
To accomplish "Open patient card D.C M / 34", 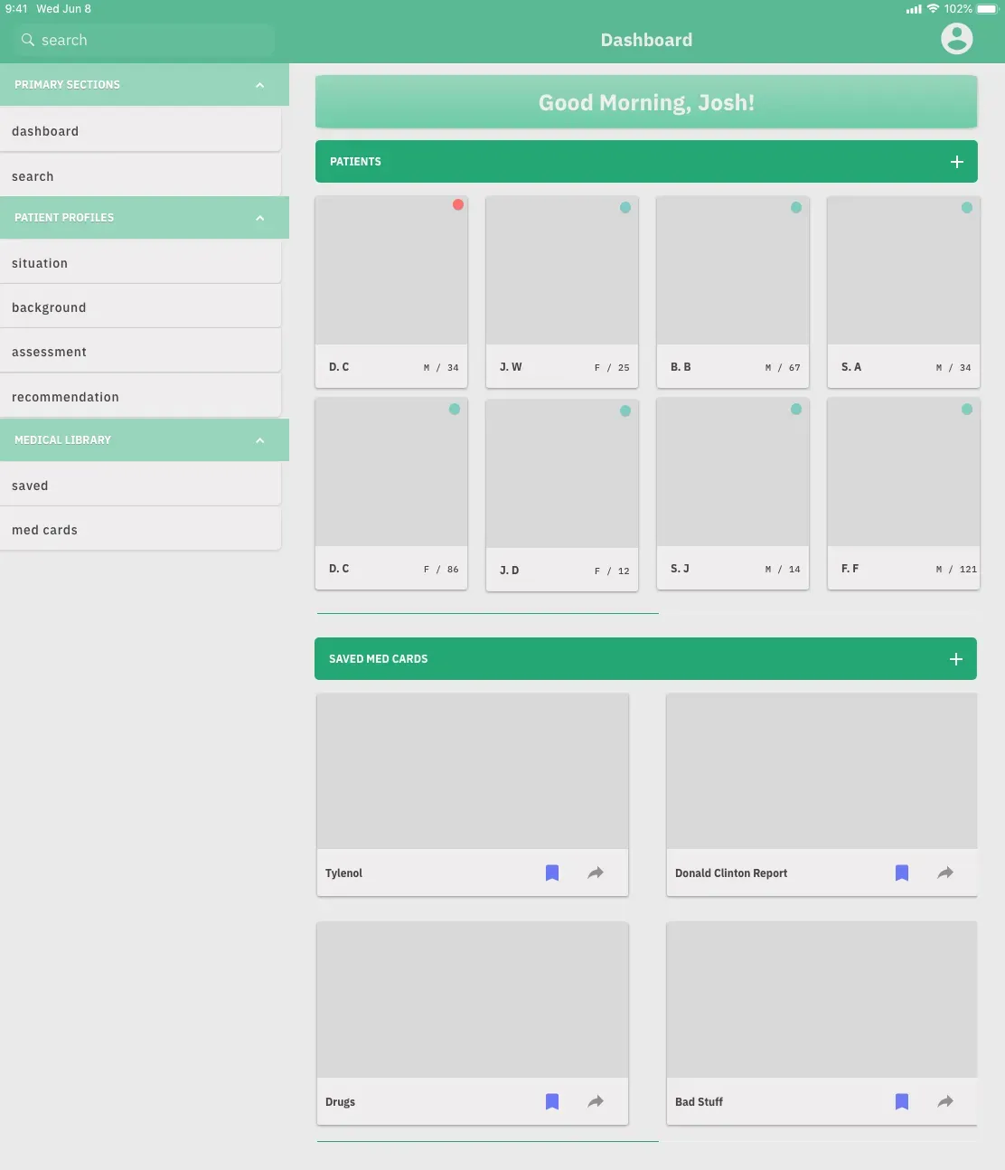I will click(391, 292).
